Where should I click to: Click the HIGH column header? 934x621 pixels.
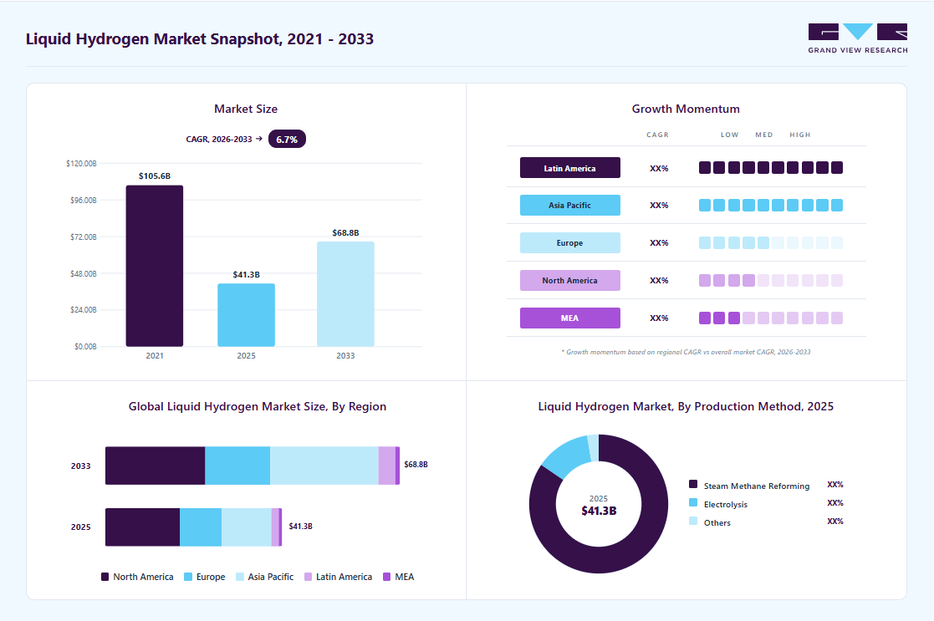point(800,135)
